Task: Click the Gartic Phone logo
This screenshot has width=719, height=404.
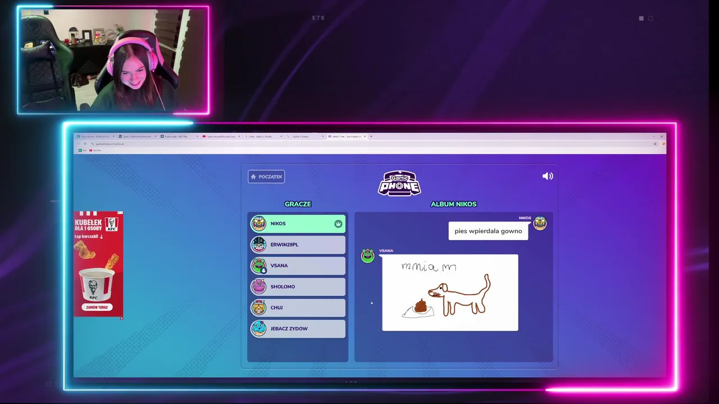Action: point(399,183)
